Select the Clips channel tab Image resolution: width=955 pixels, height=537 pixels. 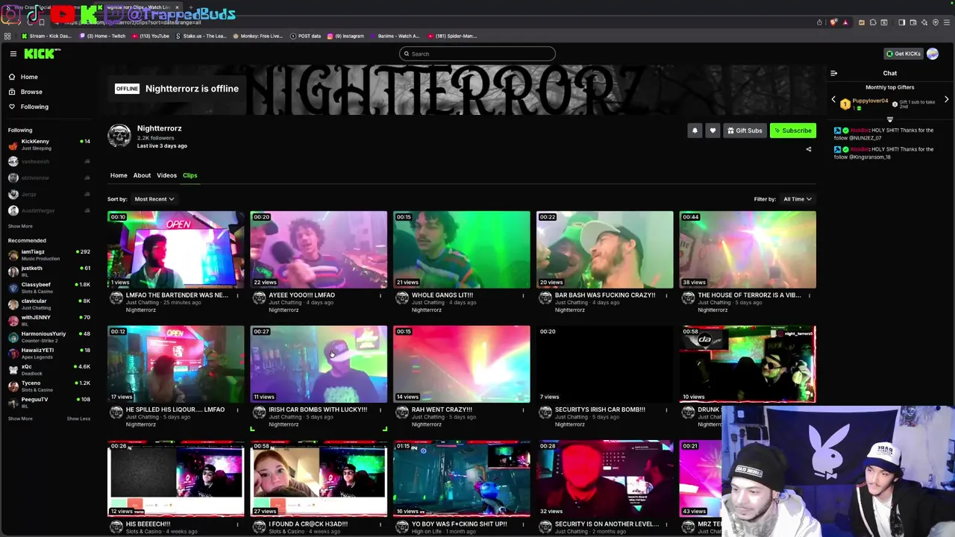pos(190,175)
